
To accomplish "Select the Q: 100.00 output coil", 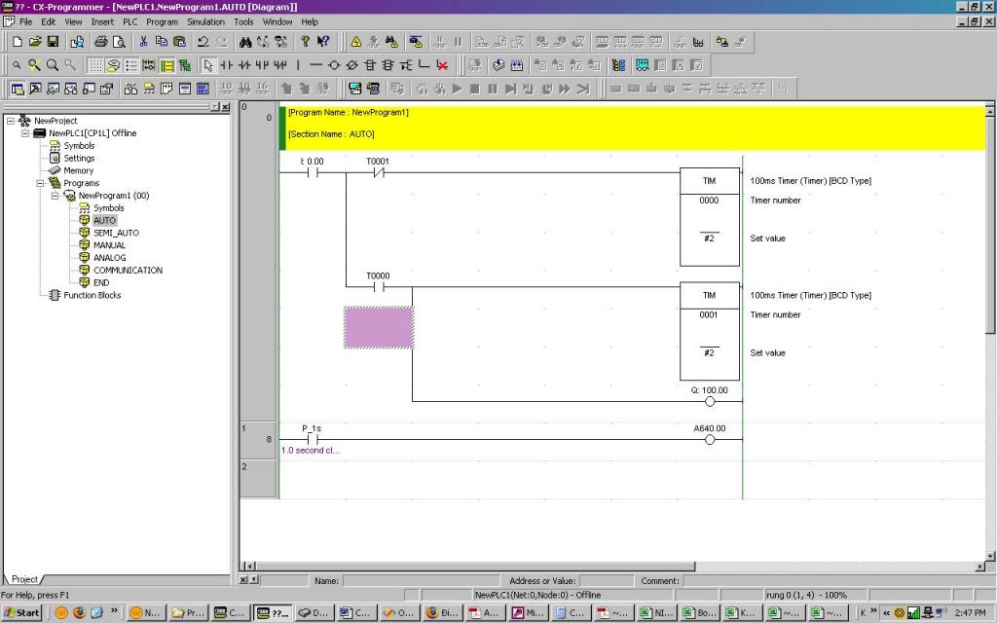I will (x=709, y=401).
